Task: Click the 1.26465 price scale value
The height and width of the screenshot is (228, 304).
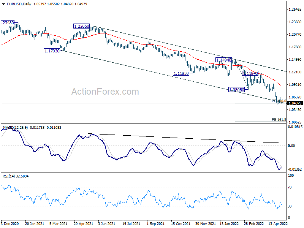Action: click(295, 9)
